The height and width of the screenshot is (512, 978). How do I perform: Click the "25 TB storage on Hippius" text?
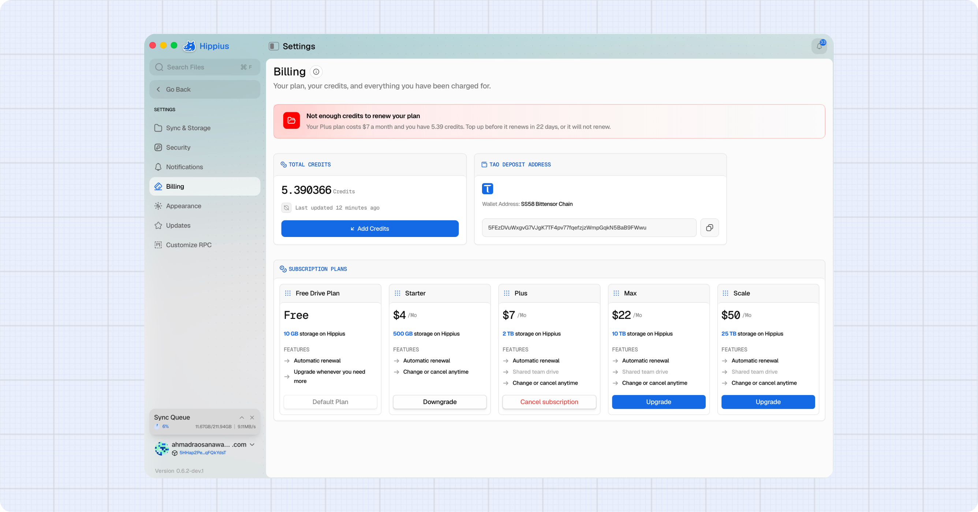[752, 334]
